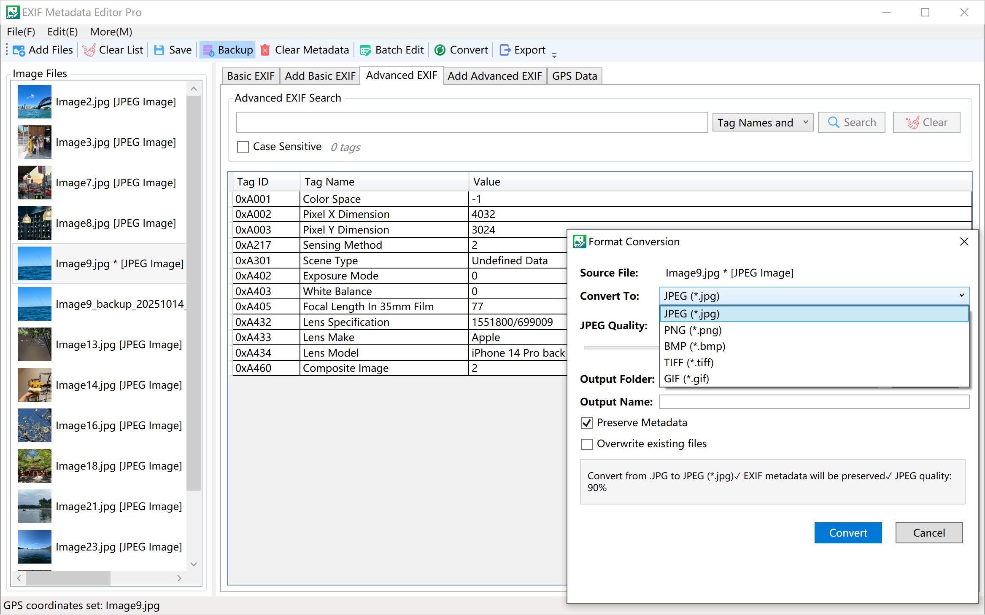985x615 pixels.
Task: Open the More(M) menu
Action: click(111, 32)
